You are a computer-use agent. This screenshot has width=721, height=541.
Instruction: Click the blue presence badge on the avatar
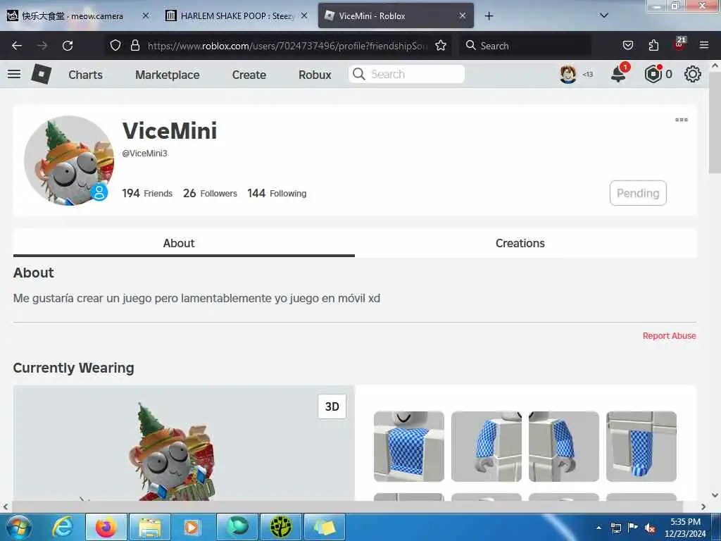click(x=99, y=192)
